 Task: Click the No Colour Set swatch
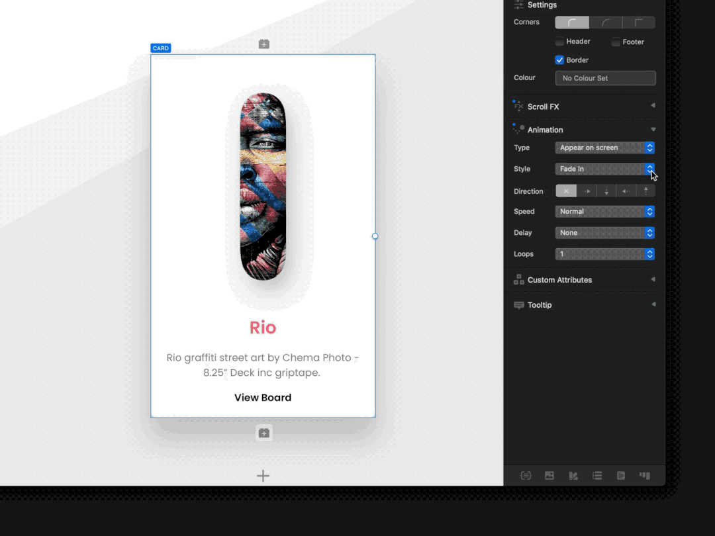pyautogui.click(x=606, y=78)
